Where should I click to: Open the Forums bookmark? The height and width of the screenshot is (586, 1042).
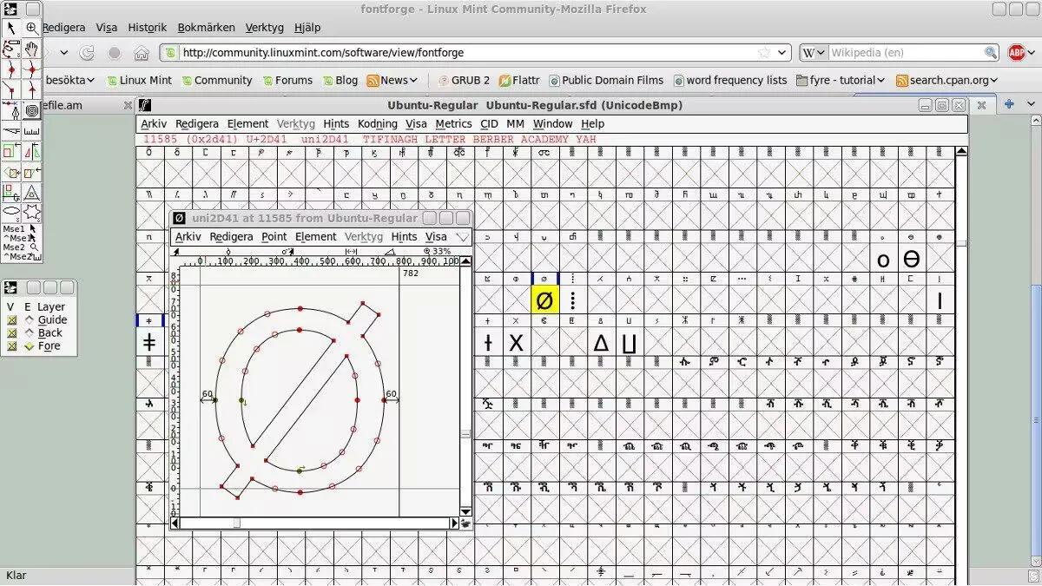pyautogui.click(x=287, y=81)
